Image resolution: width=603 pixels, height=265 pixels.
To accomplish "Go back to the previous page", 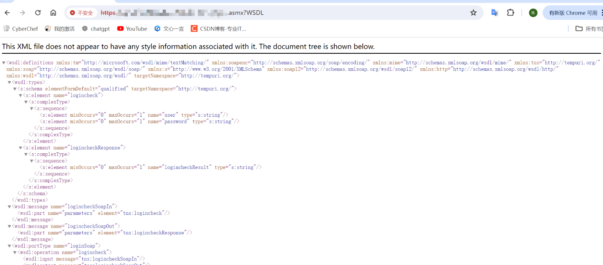I will tap(7, 13).
